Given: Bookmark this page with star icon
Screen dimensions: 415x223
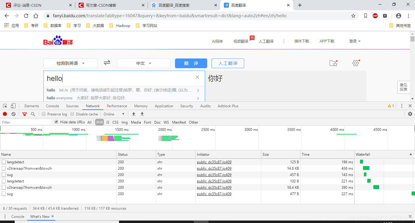Looking at the screenshot, I should [x=353, y=16].
